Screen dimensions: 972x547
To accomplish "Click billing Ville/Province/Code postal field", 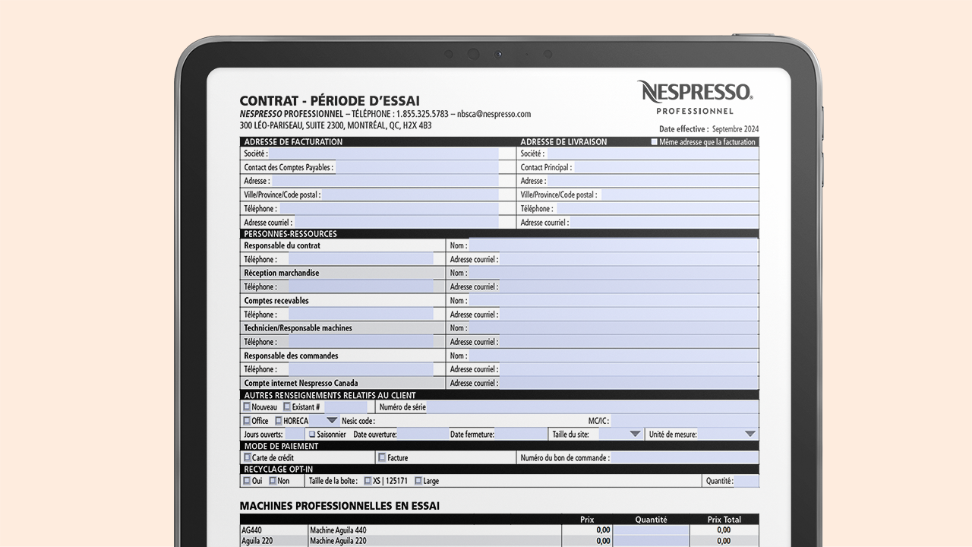I will pos(410,194).
